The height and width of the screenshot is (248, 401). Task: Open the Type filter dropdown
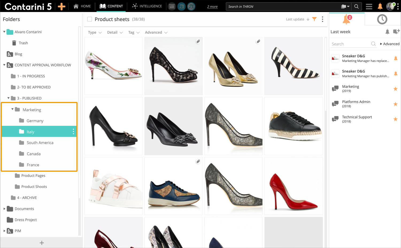(x=95, y=32)
